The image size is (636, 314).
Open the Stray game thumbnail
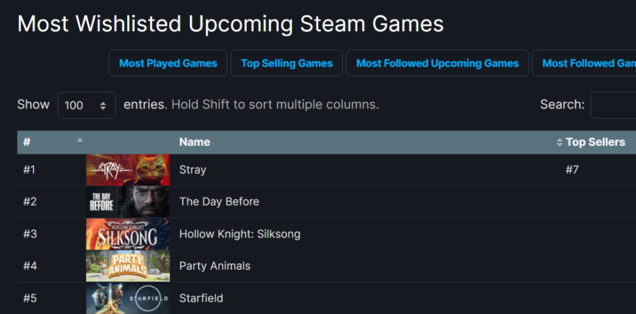pos(128,170)
